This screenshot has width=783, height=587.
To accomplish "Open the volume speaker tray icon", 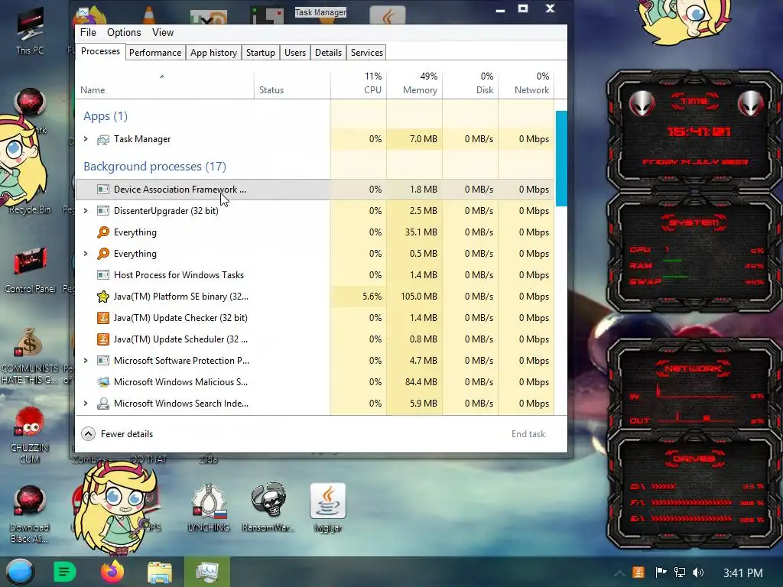I will (698, 572).
